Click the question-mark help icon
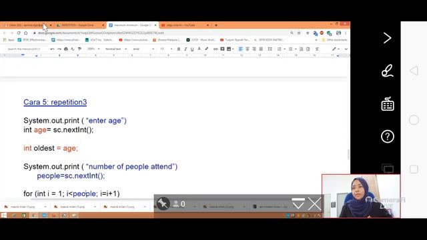427x240 pixels. [x=388, y=136]
